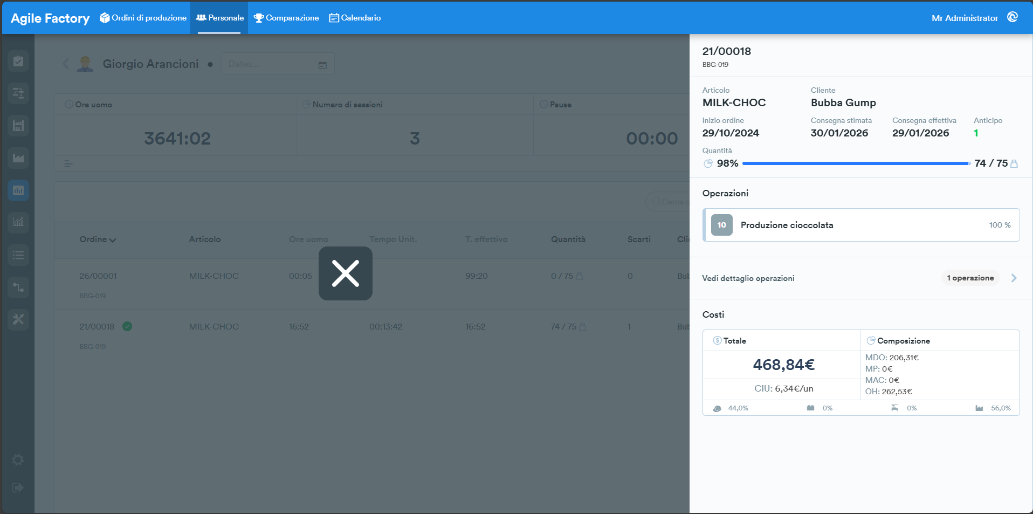The image size is (1033, 514).
Task: Open the wrench tools sidebar icon
Action: pos(18,319)
